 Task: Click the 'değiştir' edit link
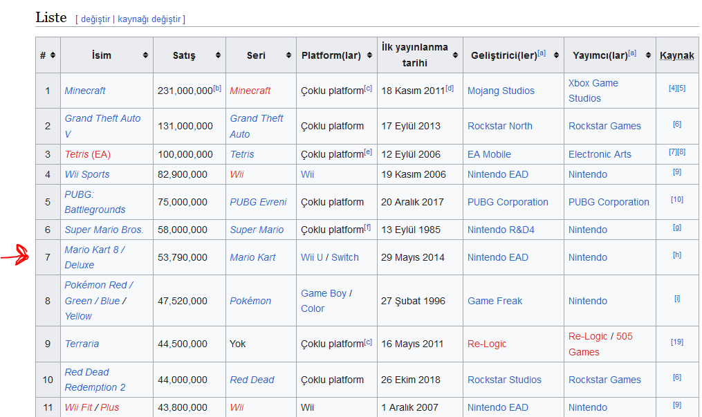(x=95, y=19)
